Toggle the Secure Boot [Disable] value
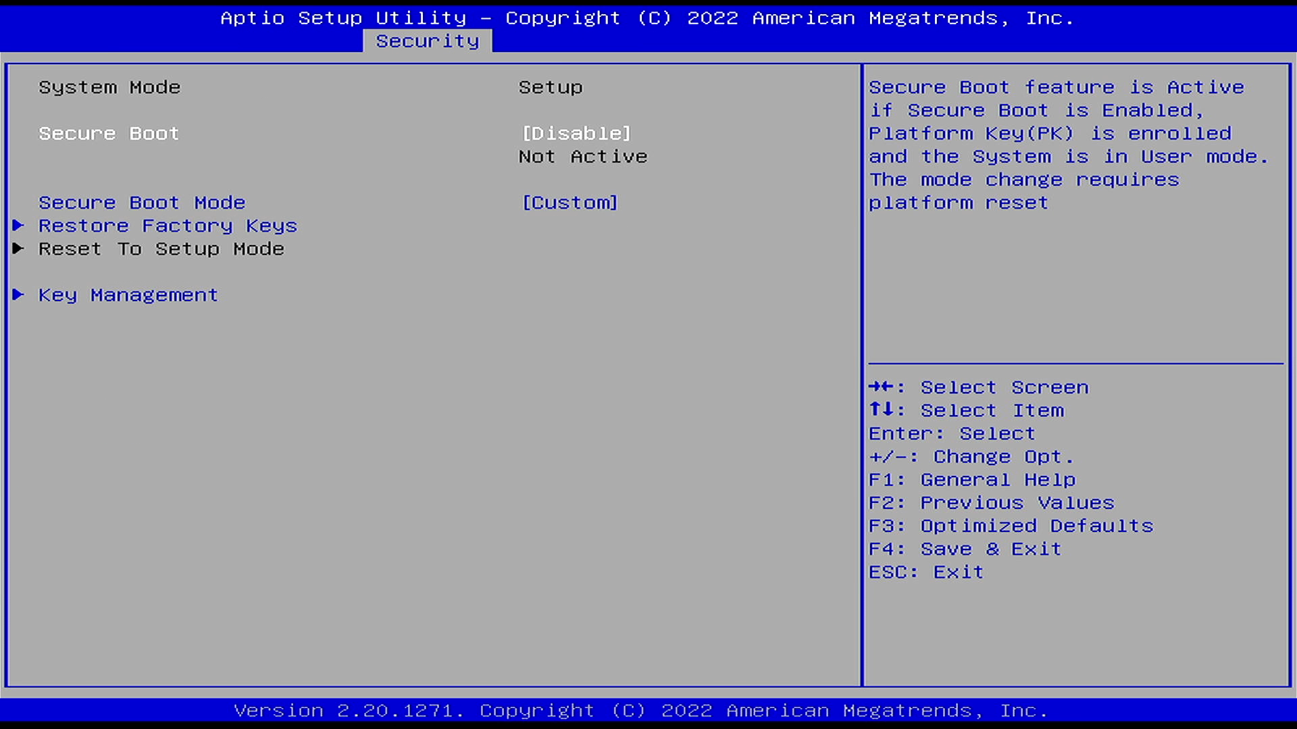 [x=576, y=134]
